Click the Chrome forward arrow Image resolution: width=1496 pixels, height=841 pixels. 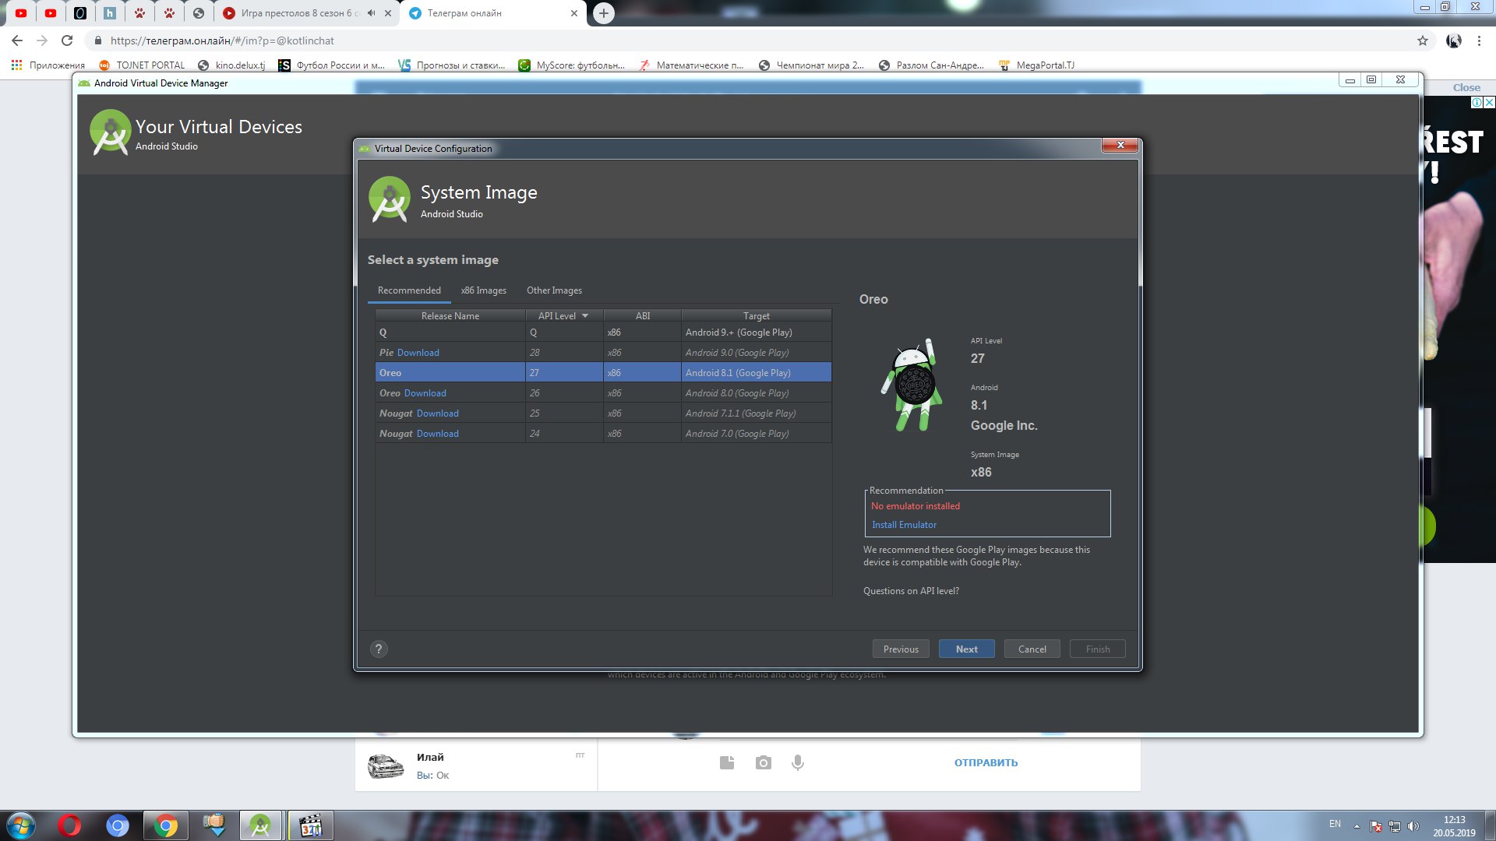click(42, 40)
